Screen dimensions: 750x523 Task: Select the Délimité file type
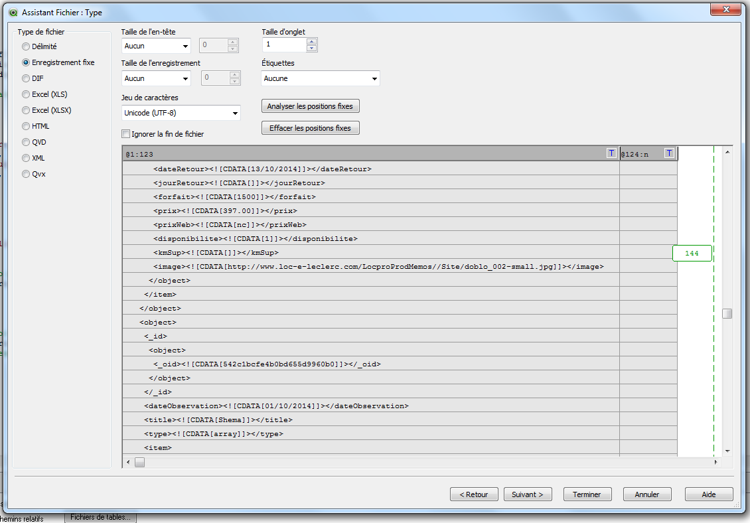point(26,46)
